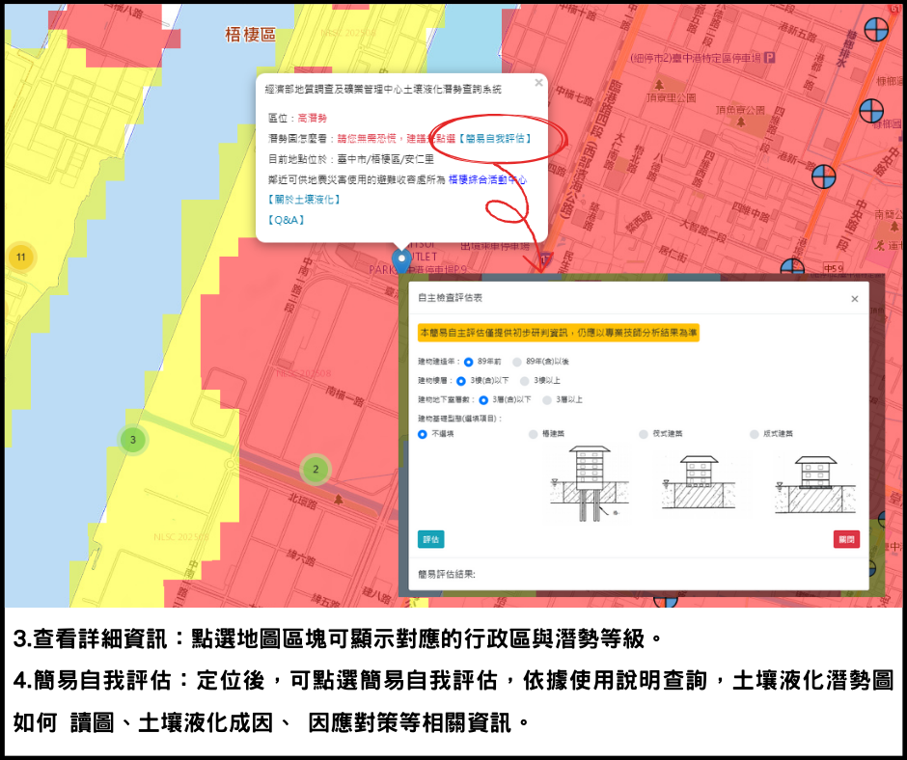Choose 筏式建築 foundation type

click(x=644, y=435)
